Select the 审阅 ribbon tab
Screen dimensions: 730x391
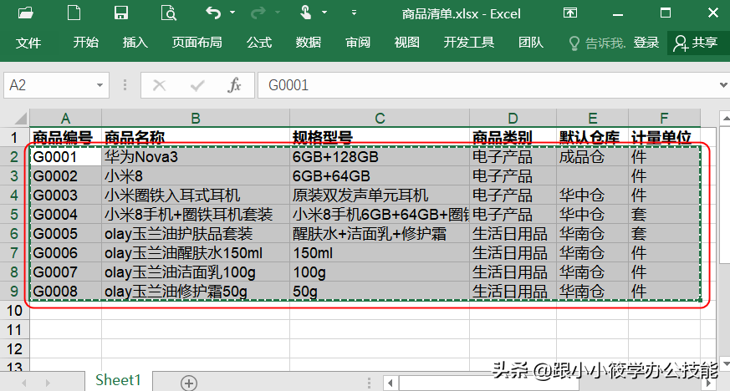coord(358,43)
